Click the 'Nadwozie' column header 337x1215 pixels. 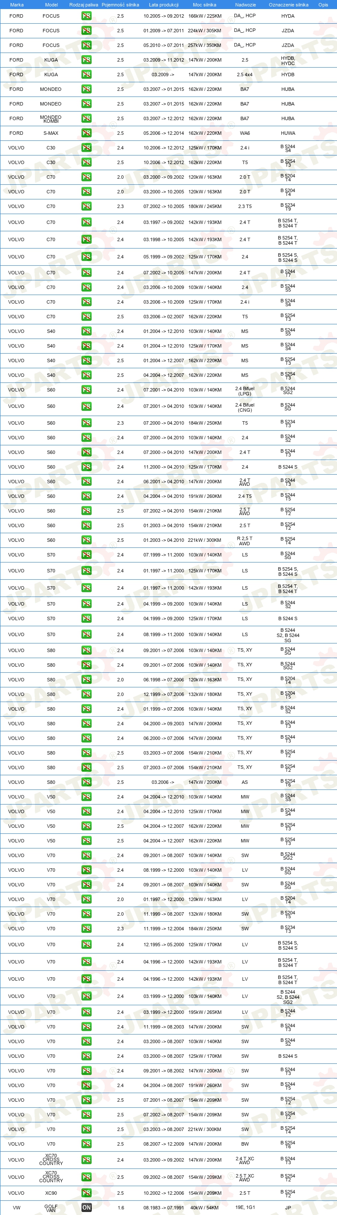point(246,5)
